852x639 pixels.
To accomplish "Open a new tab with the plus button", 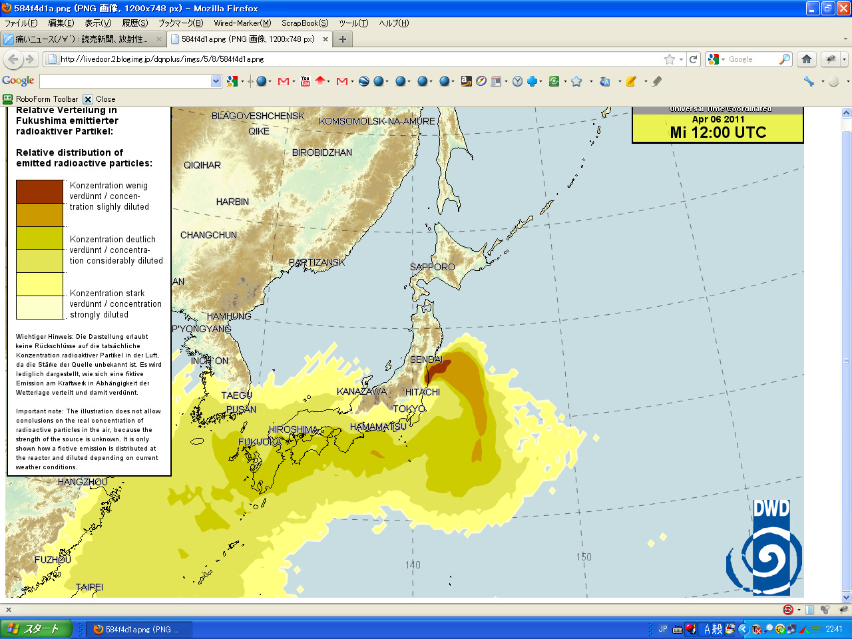I will click(343, 39).
